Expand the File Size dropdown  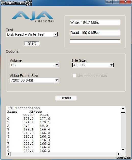(93, 65)
